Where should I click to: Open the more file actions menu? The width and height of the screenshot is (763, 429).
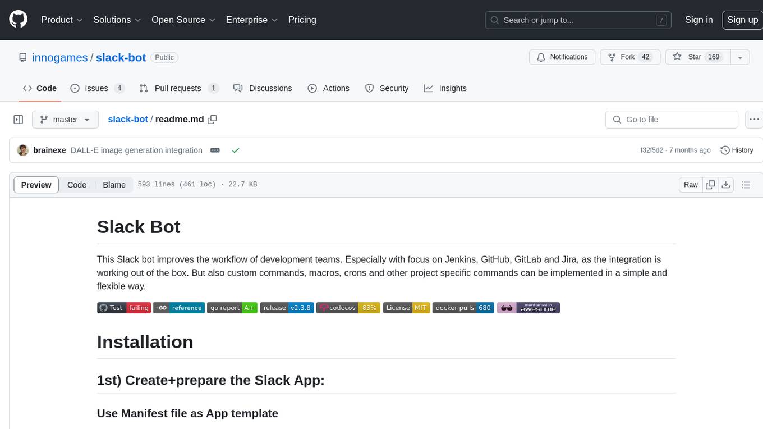click(754, 120)
